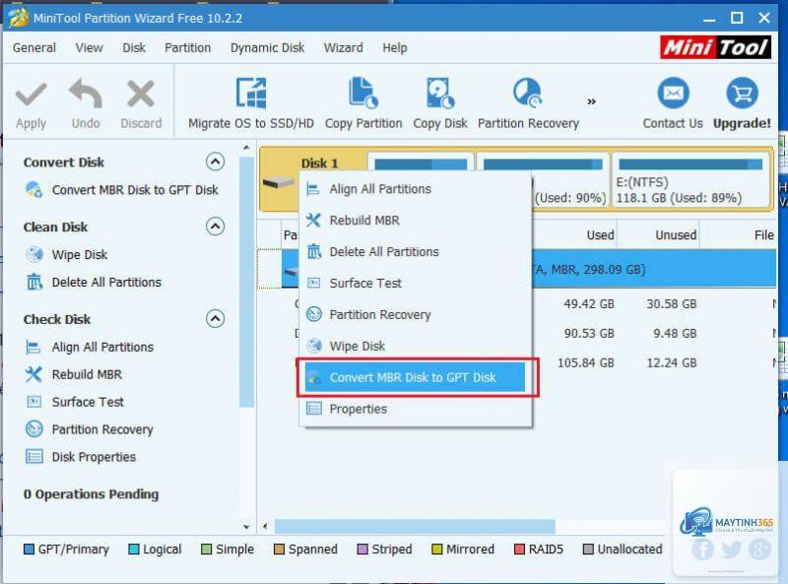Open the Help menu
This screenshot has width=788, height=584.
pyautogui.click(x=395, y=48)
